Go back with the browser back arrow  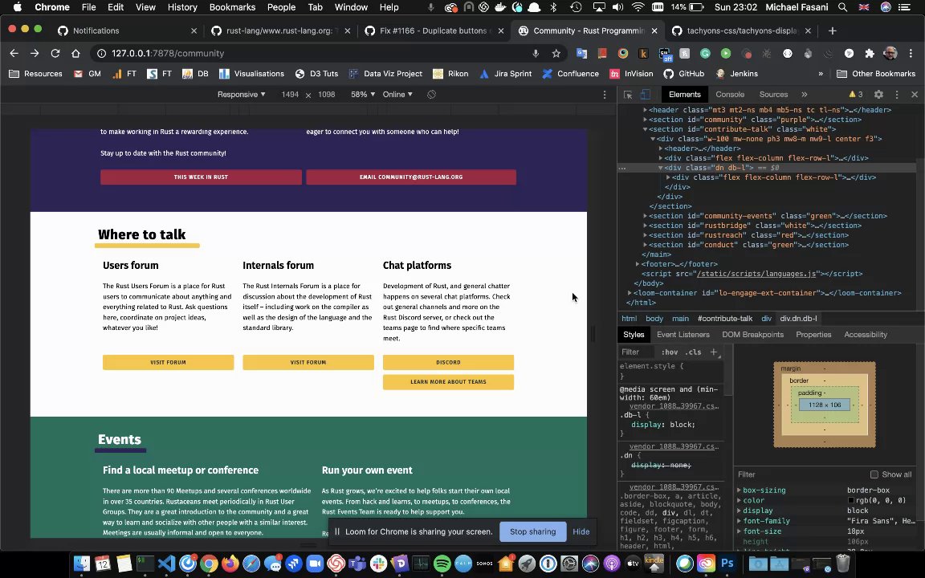click(x=14, y=53)
